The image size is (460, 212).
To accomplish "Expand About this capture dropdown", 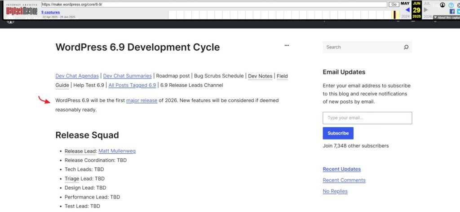I will tap(447, 17).
